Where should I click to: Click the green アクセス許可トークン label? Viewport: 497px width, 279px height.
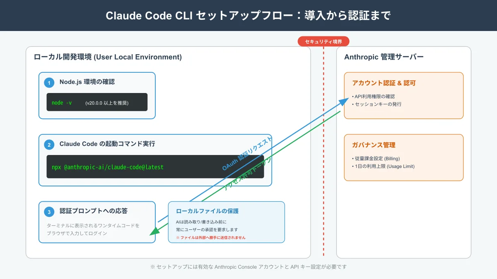247,173
